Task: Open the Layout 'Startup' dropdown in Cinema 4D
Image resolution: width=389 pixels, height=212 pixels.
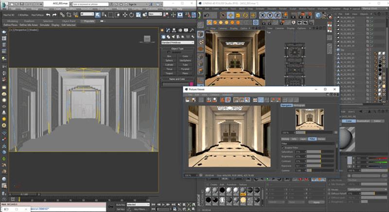Action: (373, 9)
